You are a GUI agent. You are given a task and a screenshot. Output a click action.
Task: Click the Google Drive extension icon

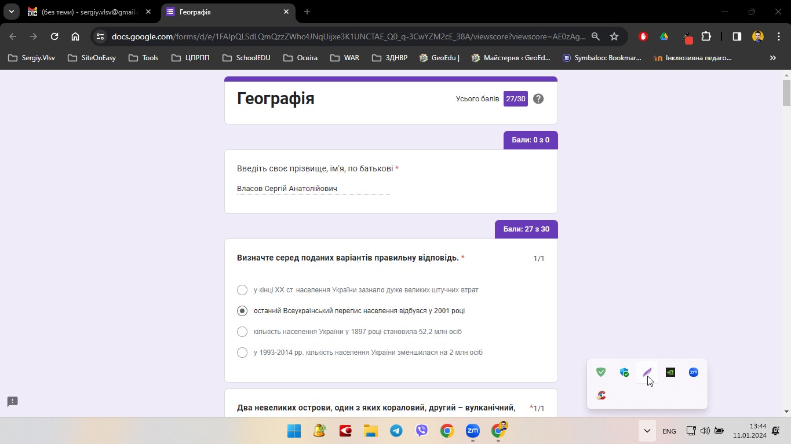point(664,36)
